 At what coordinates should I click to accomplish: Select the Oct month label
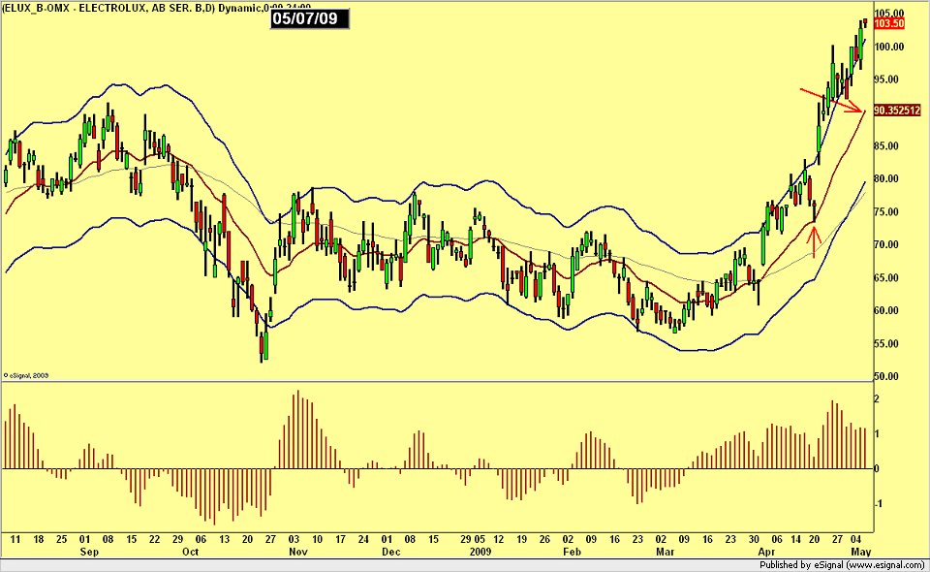tap(191, 552)
